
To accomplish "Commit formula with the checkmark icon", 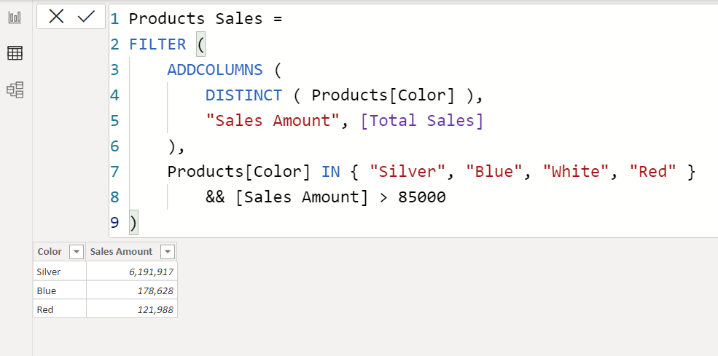I will 86,17.
